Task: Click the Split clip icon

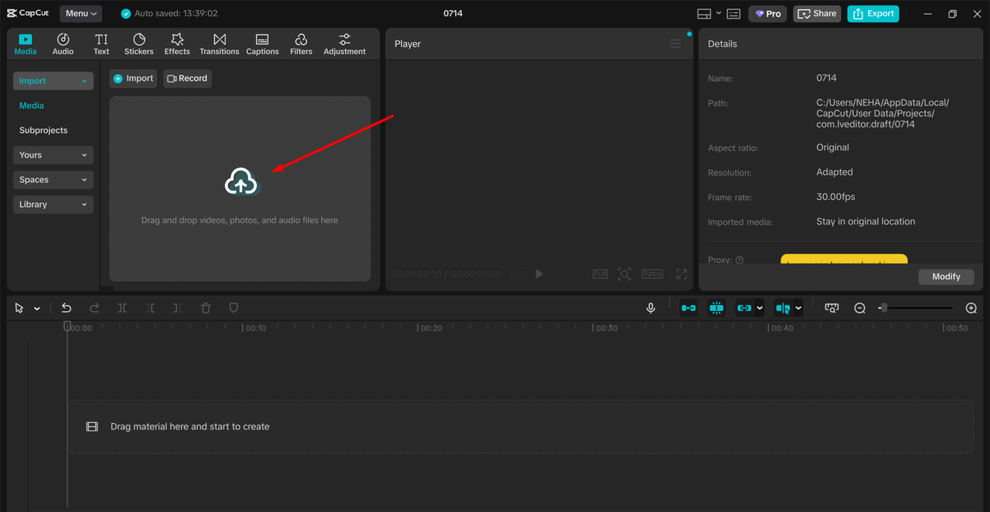Action: click(122, 308)
